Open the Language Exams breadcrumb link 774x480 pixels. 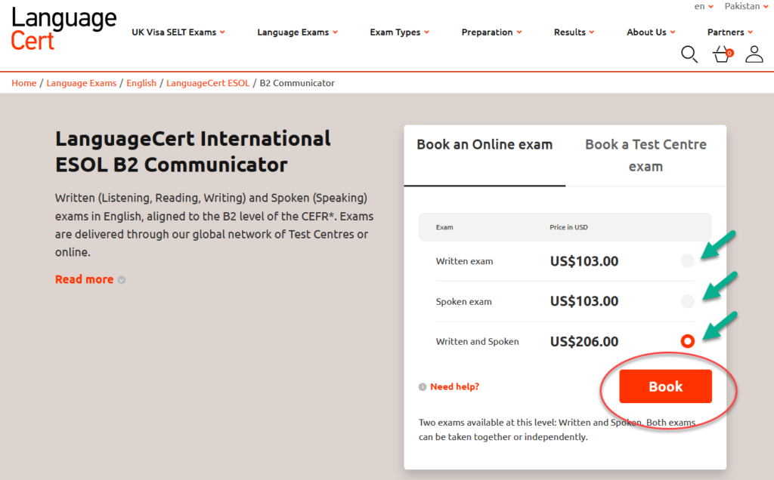pyautogui.click(x=82, y=83)
